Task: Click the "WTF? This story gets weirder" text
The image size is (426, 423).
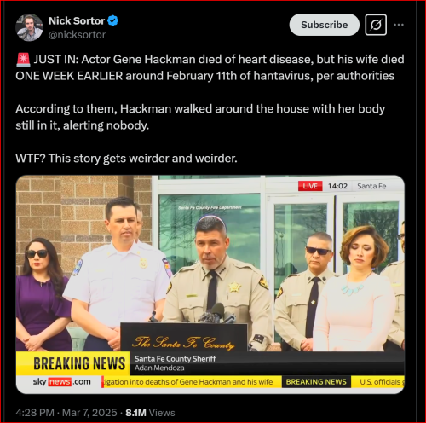Action: coord(126,159)
